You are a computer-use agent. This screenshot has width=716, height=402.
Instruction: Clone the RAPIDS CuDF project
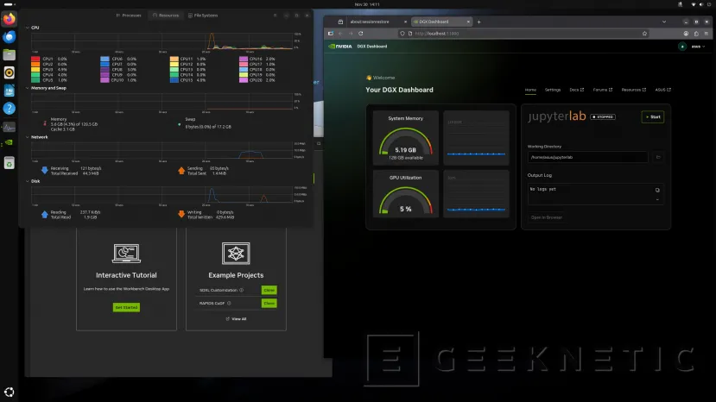[x=269, y=303]
